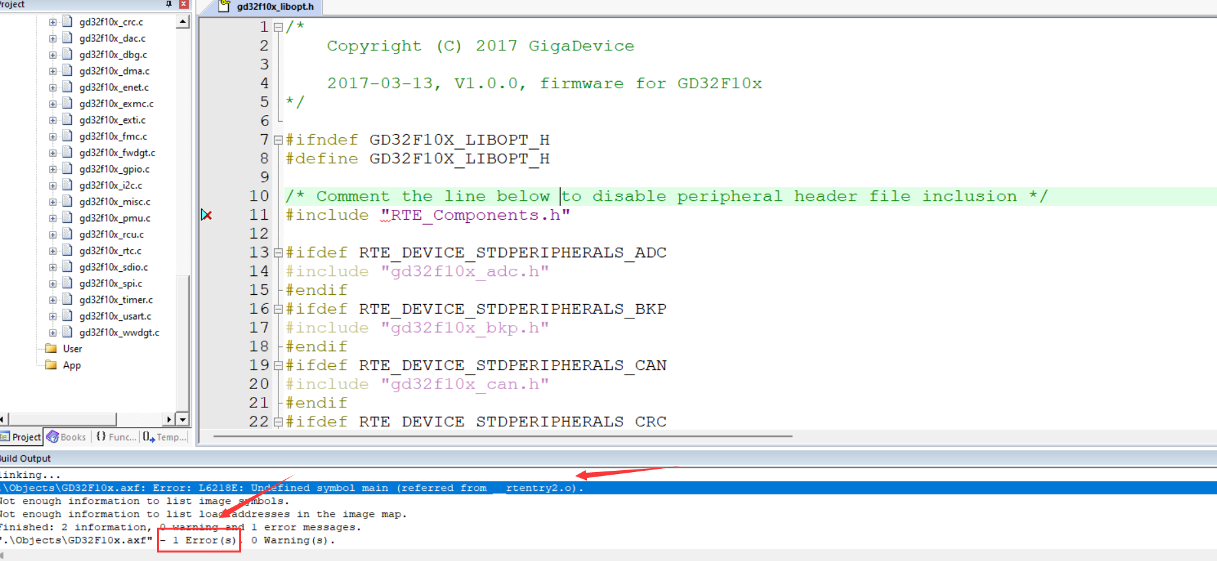Select gd32f10x_crc.c file name
Viewport: 1217px width, 561px height.
click(111, 22)
